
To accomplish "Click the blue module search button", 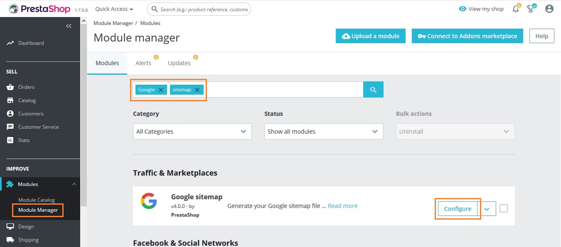I will tap(373, 90).
